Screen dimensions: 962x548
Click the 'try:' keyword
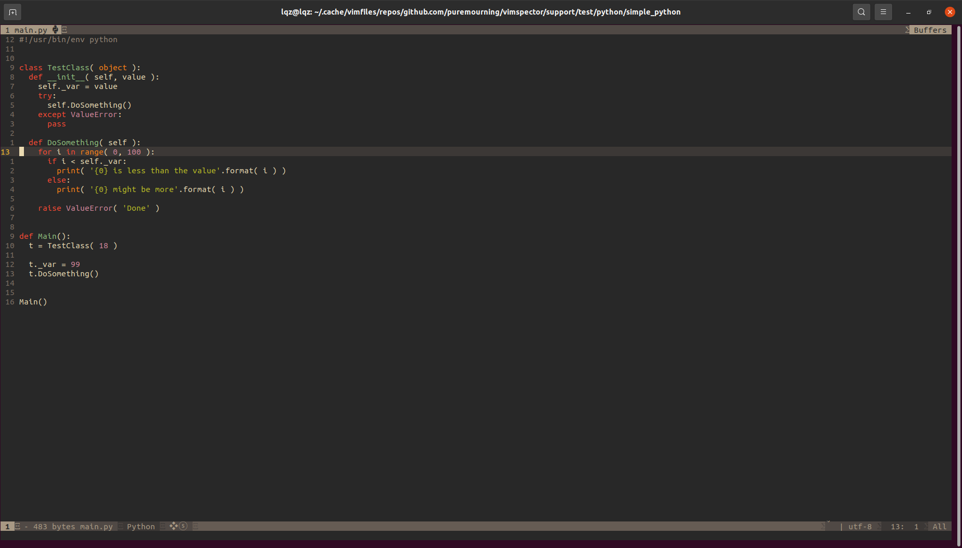47,96
